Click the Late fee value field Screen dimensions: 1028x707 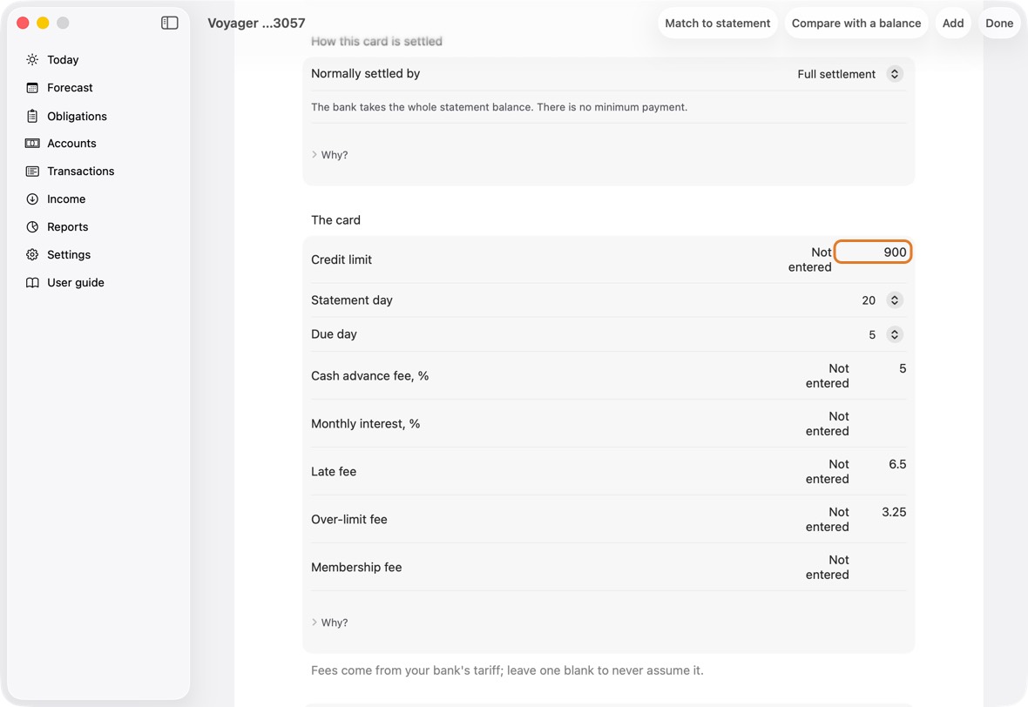pyautogui.click(x=881, y=465)
